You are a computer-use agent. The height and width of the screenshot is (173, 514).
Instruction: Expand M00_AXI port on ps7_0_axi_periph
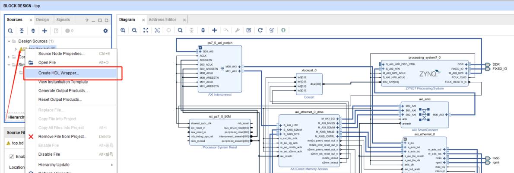click(x=239, y=67)
